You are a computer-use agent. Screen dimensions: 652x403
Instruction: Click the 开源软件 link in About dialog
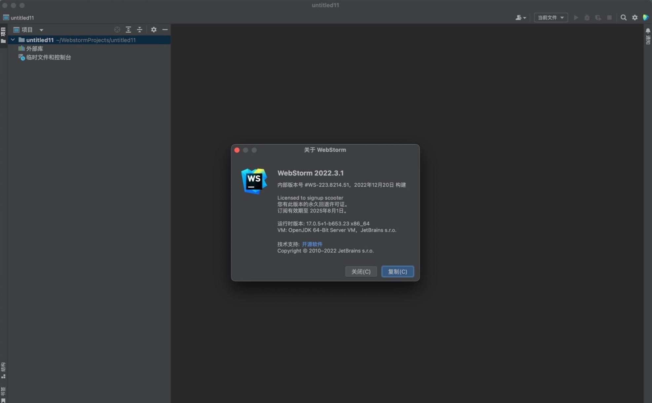312,244
